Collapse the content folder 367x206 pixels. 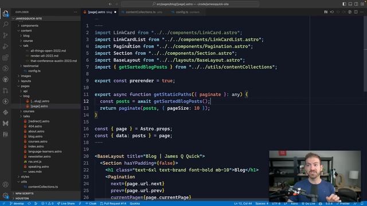coord(46,30)
